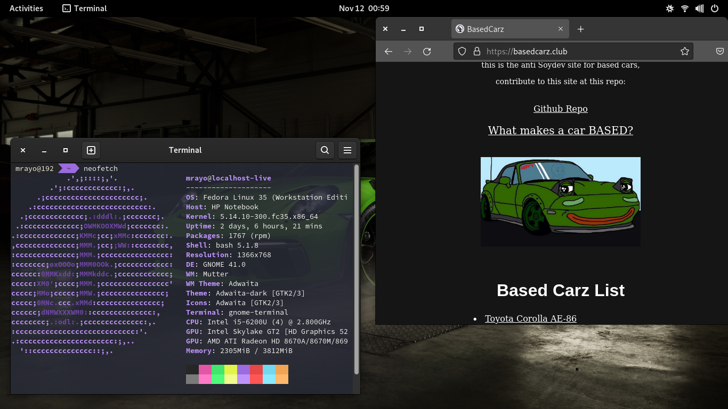Click the "Kernel" line in neofetch
Screen dimensions: 728x409
[x=252, y=217]
